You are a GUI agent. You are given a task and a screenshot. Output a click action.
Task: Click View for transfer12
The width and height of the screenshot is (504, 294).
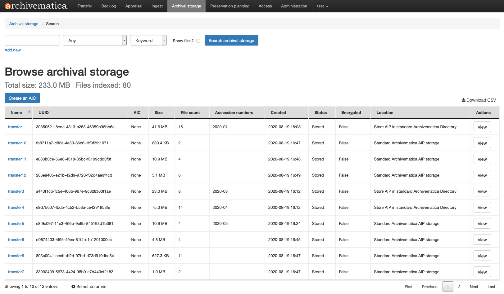tap(482, 175)
